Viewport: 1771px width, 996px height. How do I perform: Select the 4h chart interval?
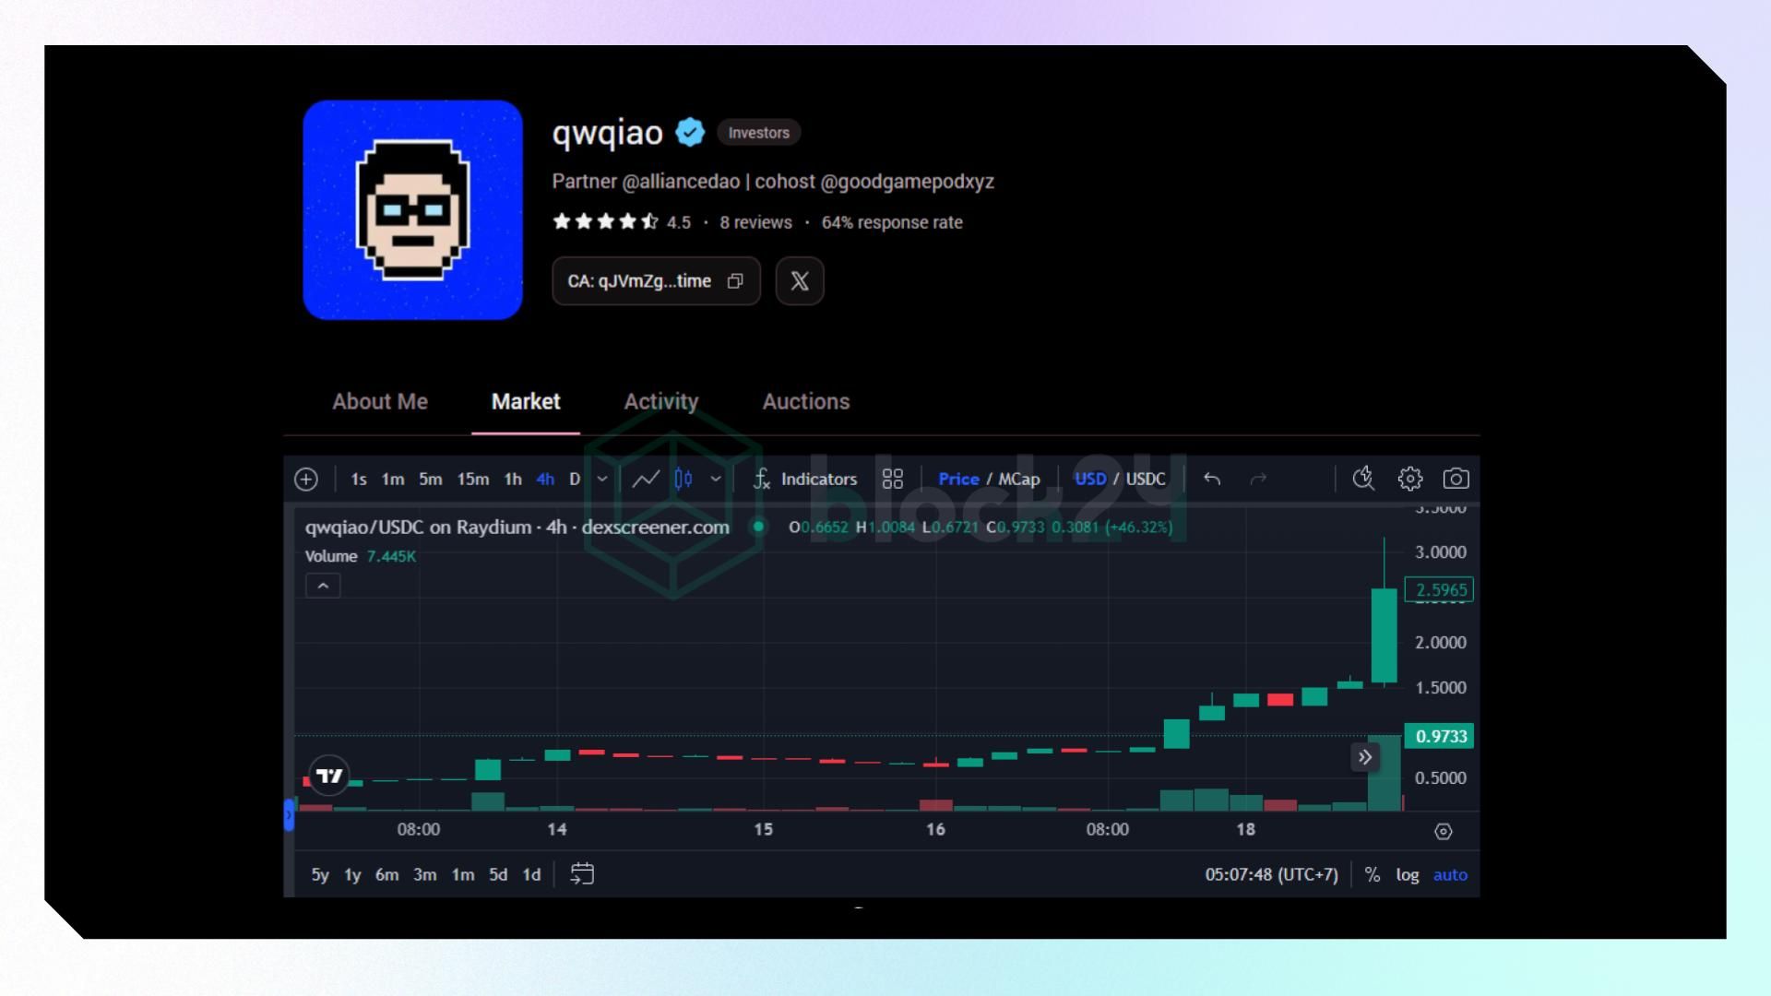(x=545, y=479)
